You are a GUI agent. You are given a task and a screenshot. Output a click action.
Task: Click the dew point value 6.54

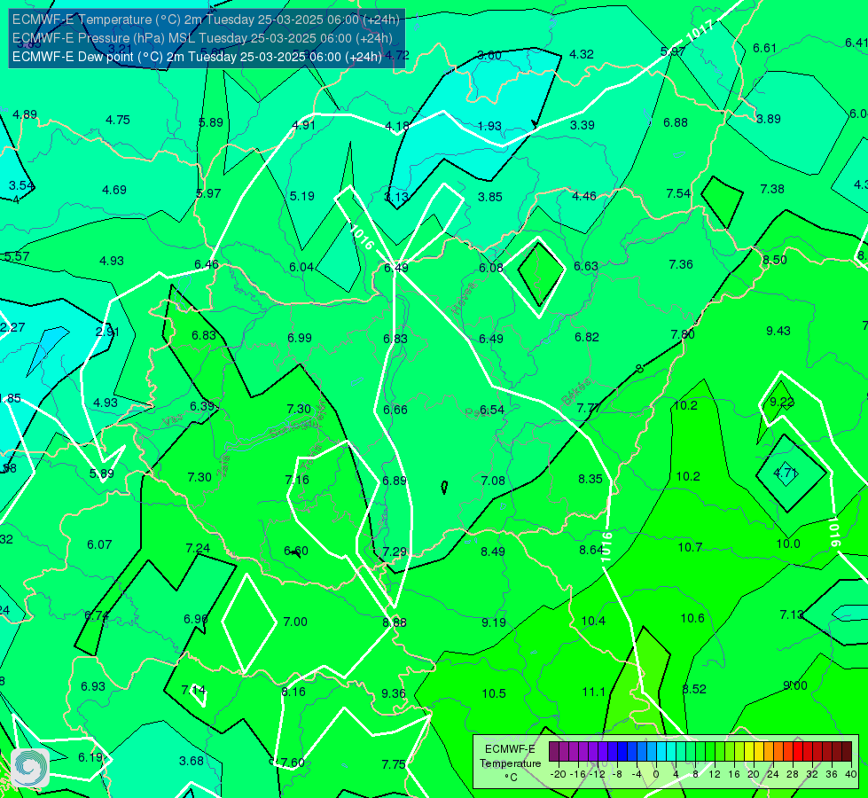point(492,410)
